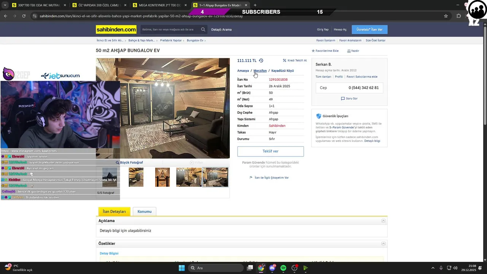Image resolution: width=487 pixels, height=274 pixels.
Task: Collapse the Özellikler section
Action: point(384,244)
